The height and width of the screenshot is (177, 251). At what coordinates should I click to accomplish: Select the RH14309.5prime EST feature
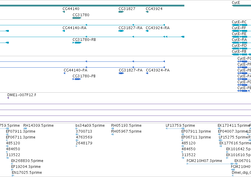pyautogui.click(x=25, y=128)
